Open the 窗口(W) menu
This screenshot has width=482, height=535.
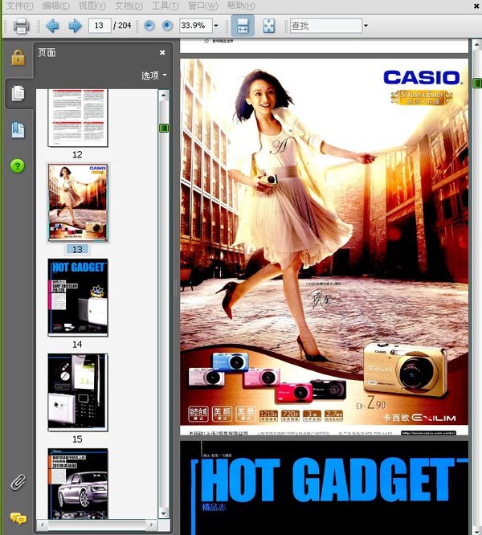pyautogui.click(x=203, y=6)
